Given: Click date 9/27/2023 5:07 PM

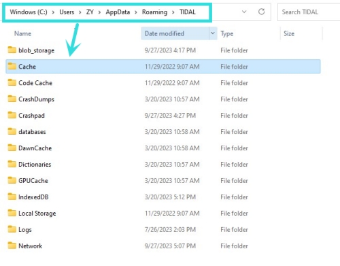Looking at the screenshot, I should click(x=170, y=246).
